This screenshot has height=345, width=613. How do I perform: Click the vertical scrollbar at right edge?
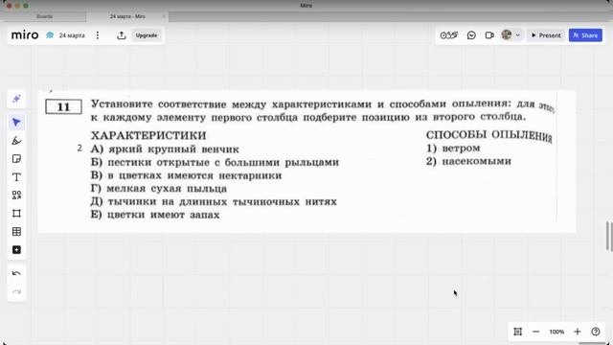(x=608, y=236)
